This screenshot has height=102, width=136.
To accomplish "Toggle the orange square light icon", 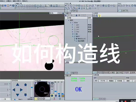I will pos(63,96).
